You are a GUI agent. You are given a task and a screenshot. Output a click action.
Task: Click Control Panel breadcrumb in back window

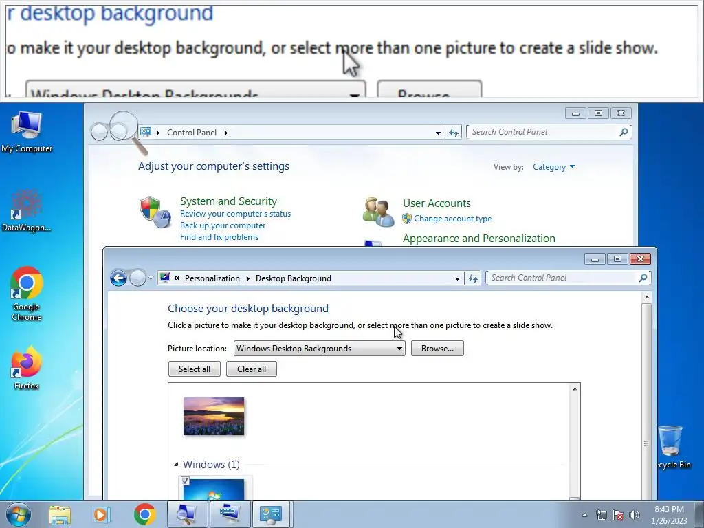click(192, 133)
